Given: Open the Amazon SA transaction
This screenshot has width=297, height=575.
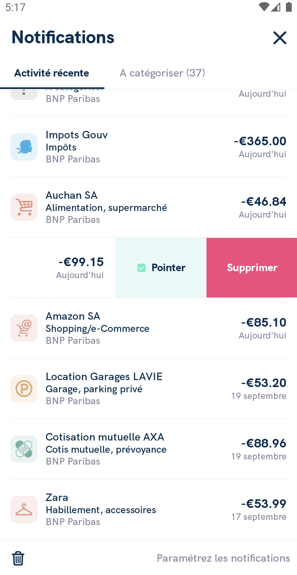Looking at the screenshot, I should [x=148, y=328].
